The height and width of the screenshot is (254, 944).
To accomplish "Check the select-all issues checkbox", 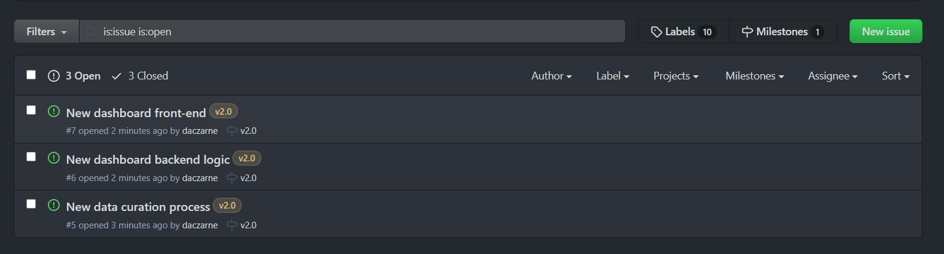I will (31, 75).
